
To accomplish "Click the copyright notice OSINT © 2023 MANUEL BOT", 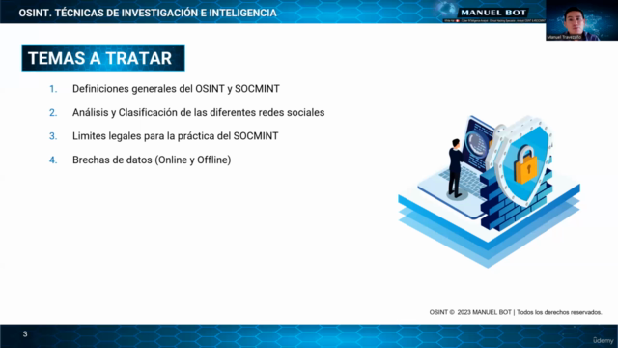I will click(x=516, y=312).
